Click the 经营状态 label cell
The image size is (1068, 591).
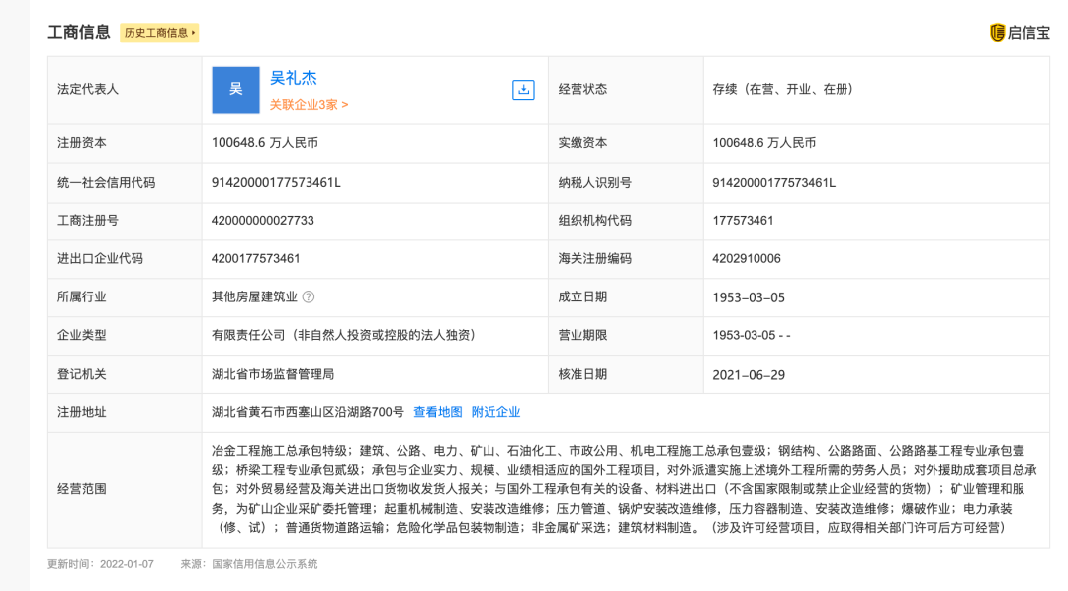click(626, 90)
